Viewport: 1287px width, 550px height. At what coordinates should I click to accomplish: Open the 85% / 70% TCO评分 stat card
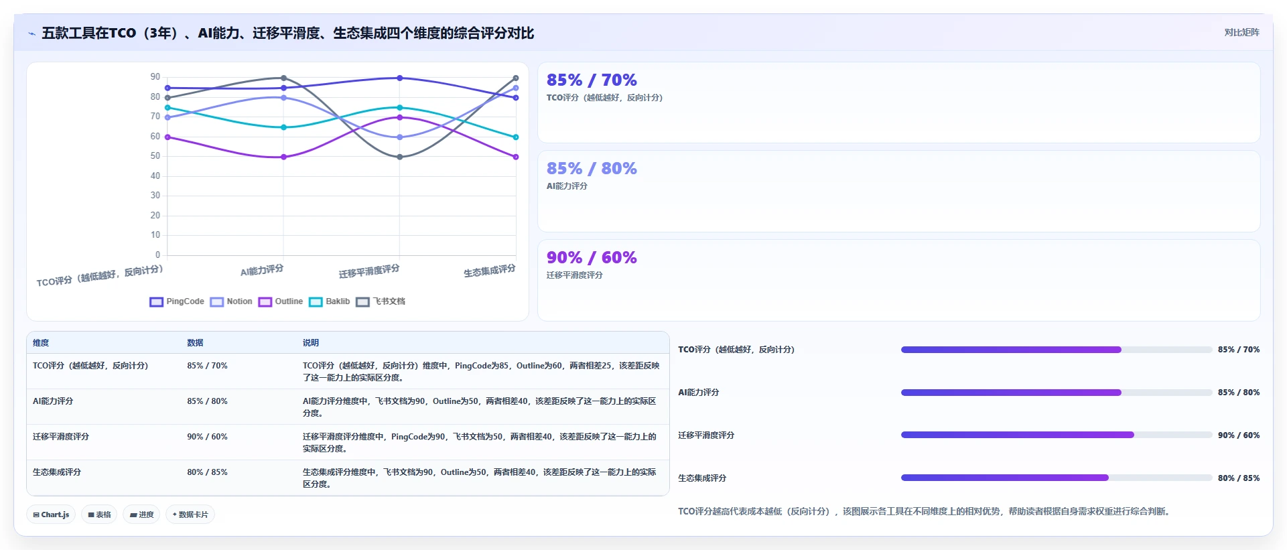[x=898, y=102]
